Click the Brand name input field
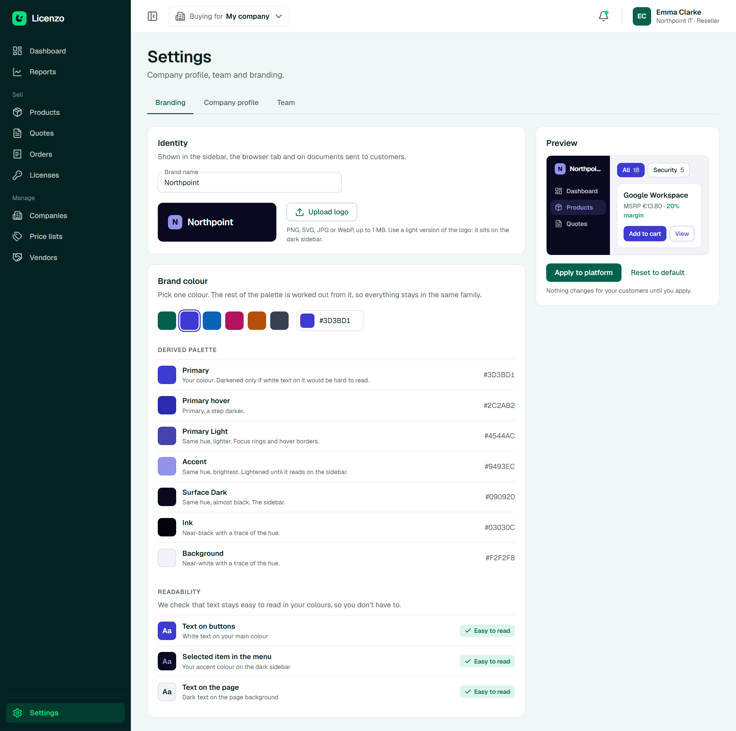 tap(249, 182)
